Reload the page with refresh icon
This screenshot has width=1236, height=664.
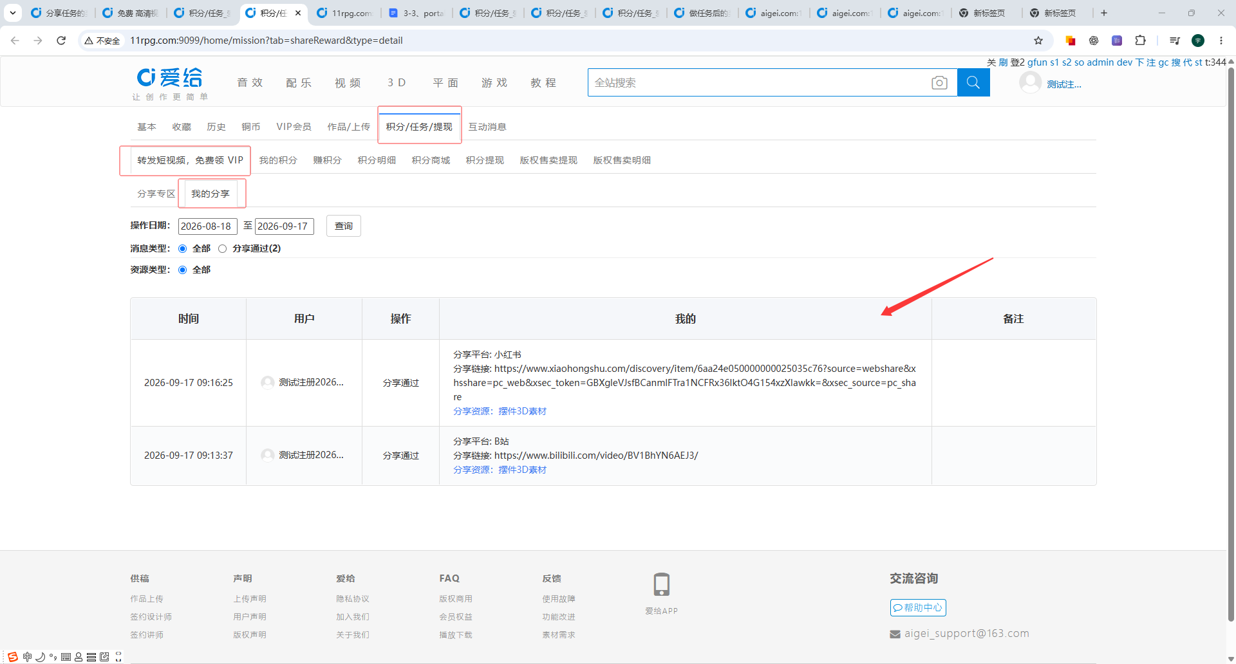coord(61,41)
